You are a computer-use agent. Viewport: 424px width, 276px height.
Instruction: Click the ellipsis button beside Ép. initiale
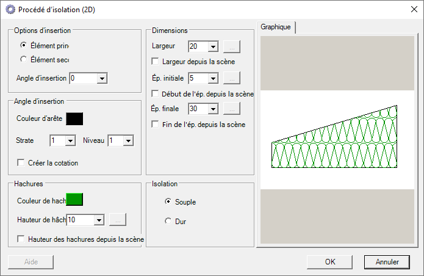pos(232,78)
